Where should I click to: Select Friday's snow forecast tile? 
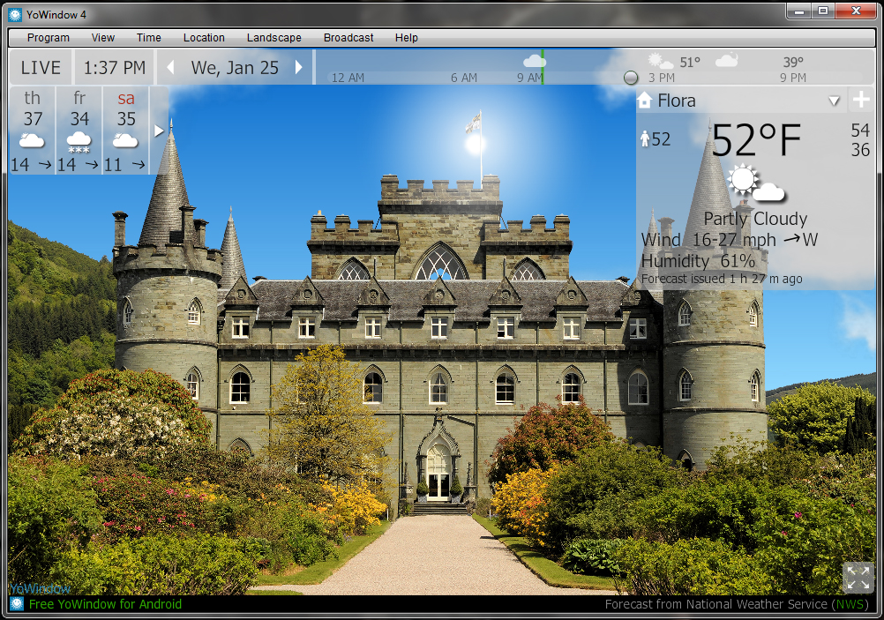79,130
